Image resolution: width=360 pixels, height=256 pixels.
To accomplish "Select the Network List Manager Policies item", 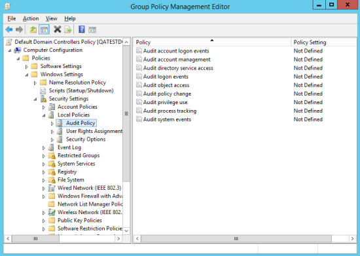I will 90,204.
